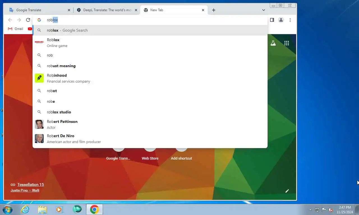Image resolution: width=359 pixels, height=215 pixels.
Task: Choose the 'roblox studio' suggestion
Action: (x=150, y=112)
